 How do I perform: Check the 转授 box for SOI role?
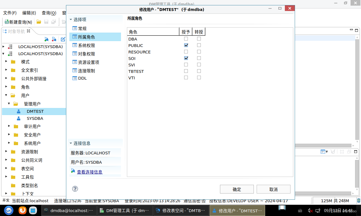[x=199, y=58]
